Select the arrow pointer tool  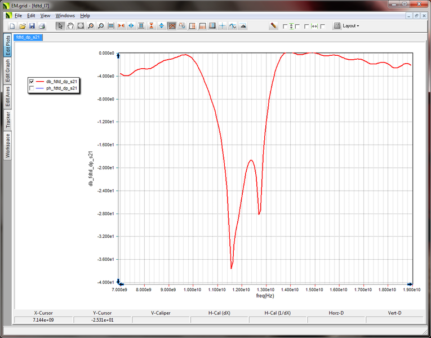tap(60, 26)
